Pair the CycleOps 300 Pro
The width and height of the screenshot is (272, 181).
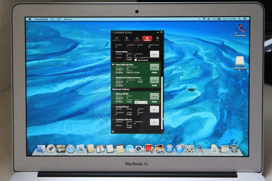coord(154,122)
